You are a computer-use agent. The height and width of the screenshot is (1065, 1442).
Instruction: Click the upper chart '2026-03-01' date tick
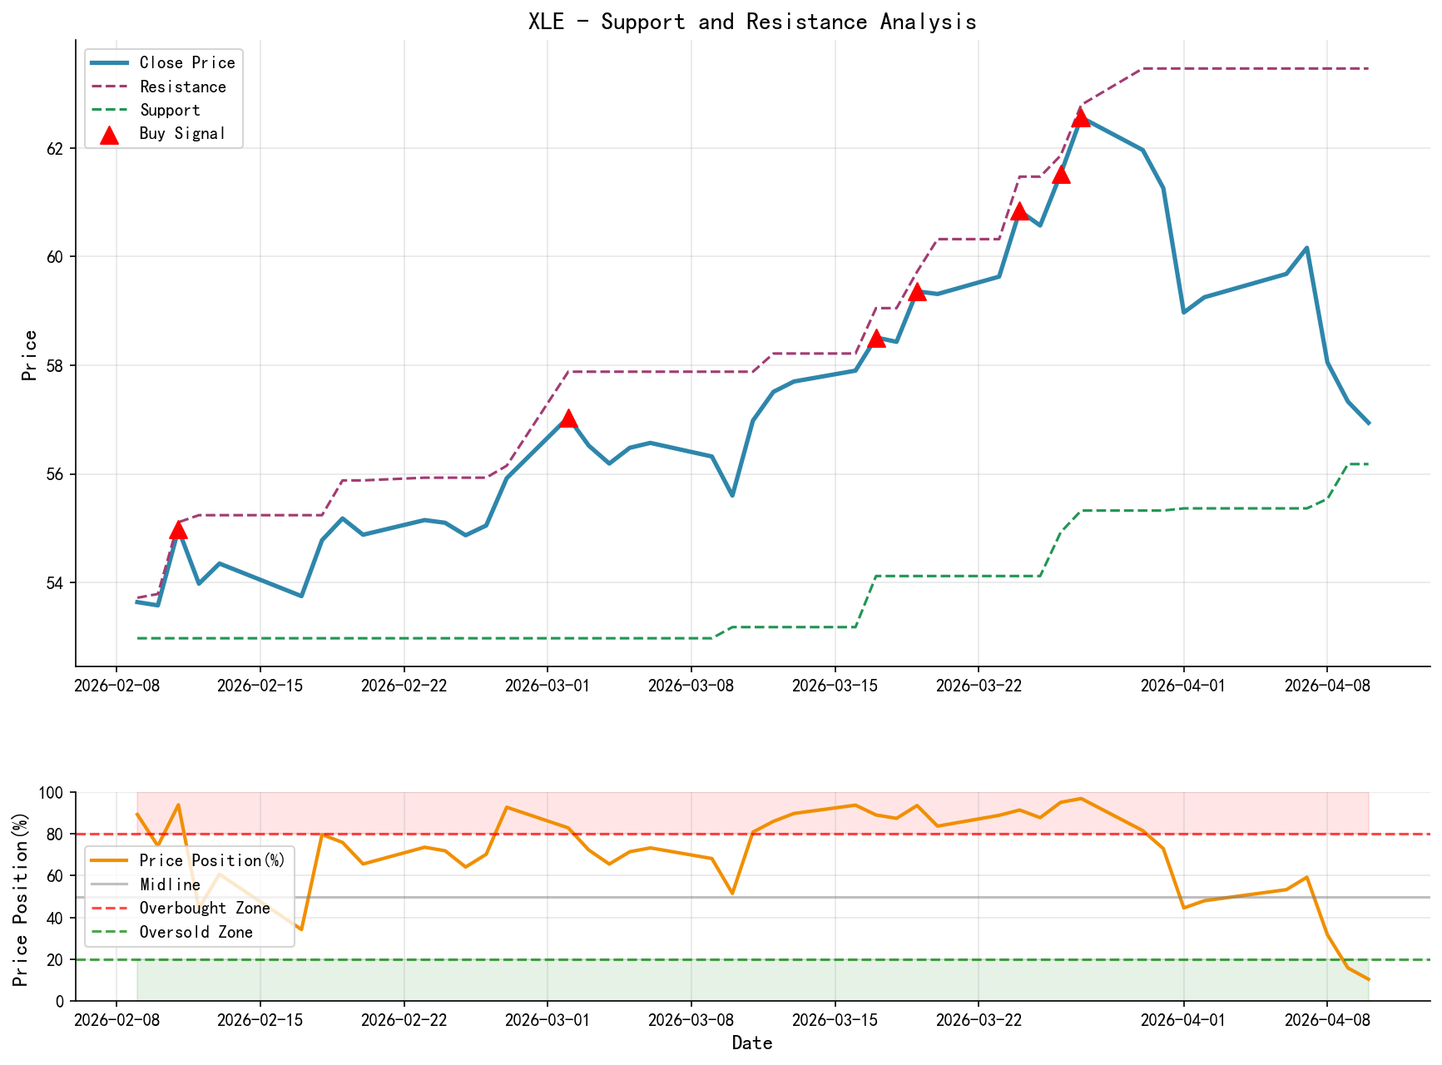click(x=548, y=685)
